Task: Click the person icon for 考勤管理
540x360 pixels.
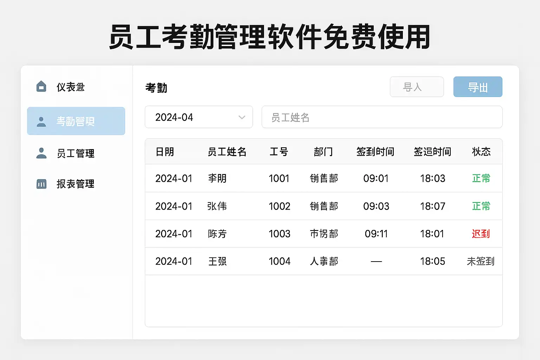Action: pyautogui.click(x=41, y=121)
